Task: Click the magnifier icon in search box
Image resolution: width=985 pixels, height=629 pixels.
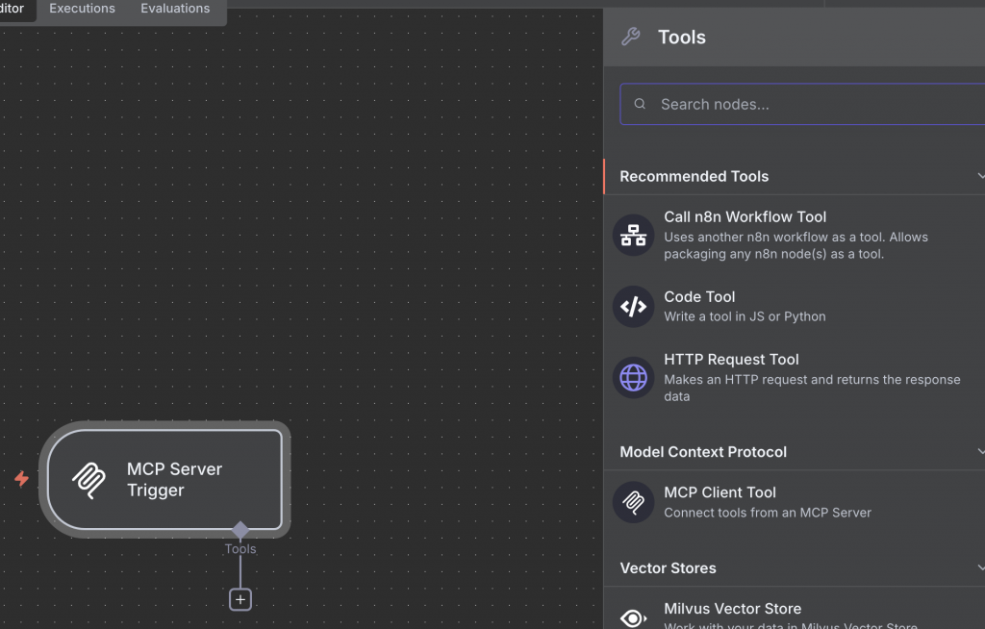Action: click(x=640, y=104)
